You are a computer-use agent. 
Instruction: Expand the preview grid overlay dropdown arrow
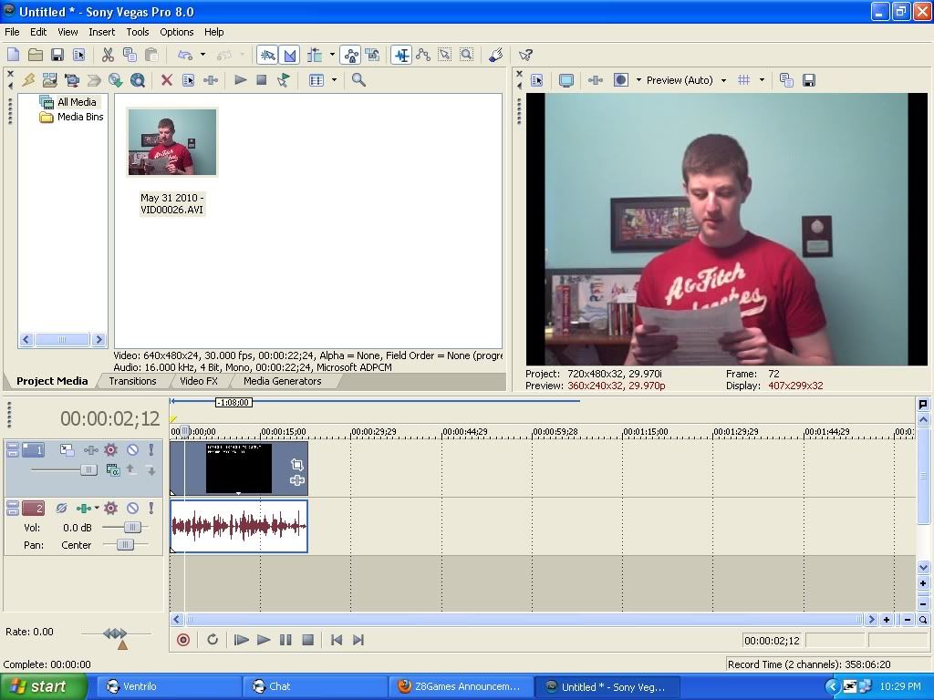(x=762, y=80)
